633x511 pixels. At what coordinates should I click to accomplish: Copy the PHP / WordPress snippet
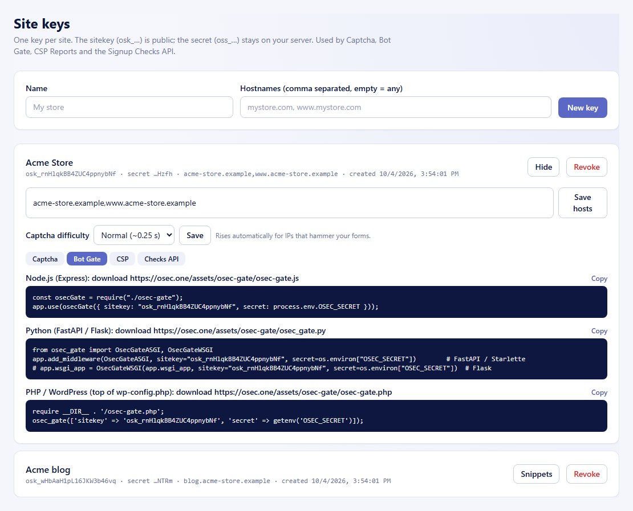(599, 393)
